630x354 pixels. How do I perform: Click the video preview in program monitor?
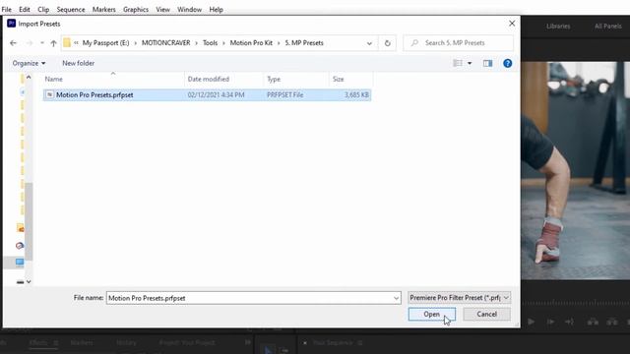click(575, 170)
